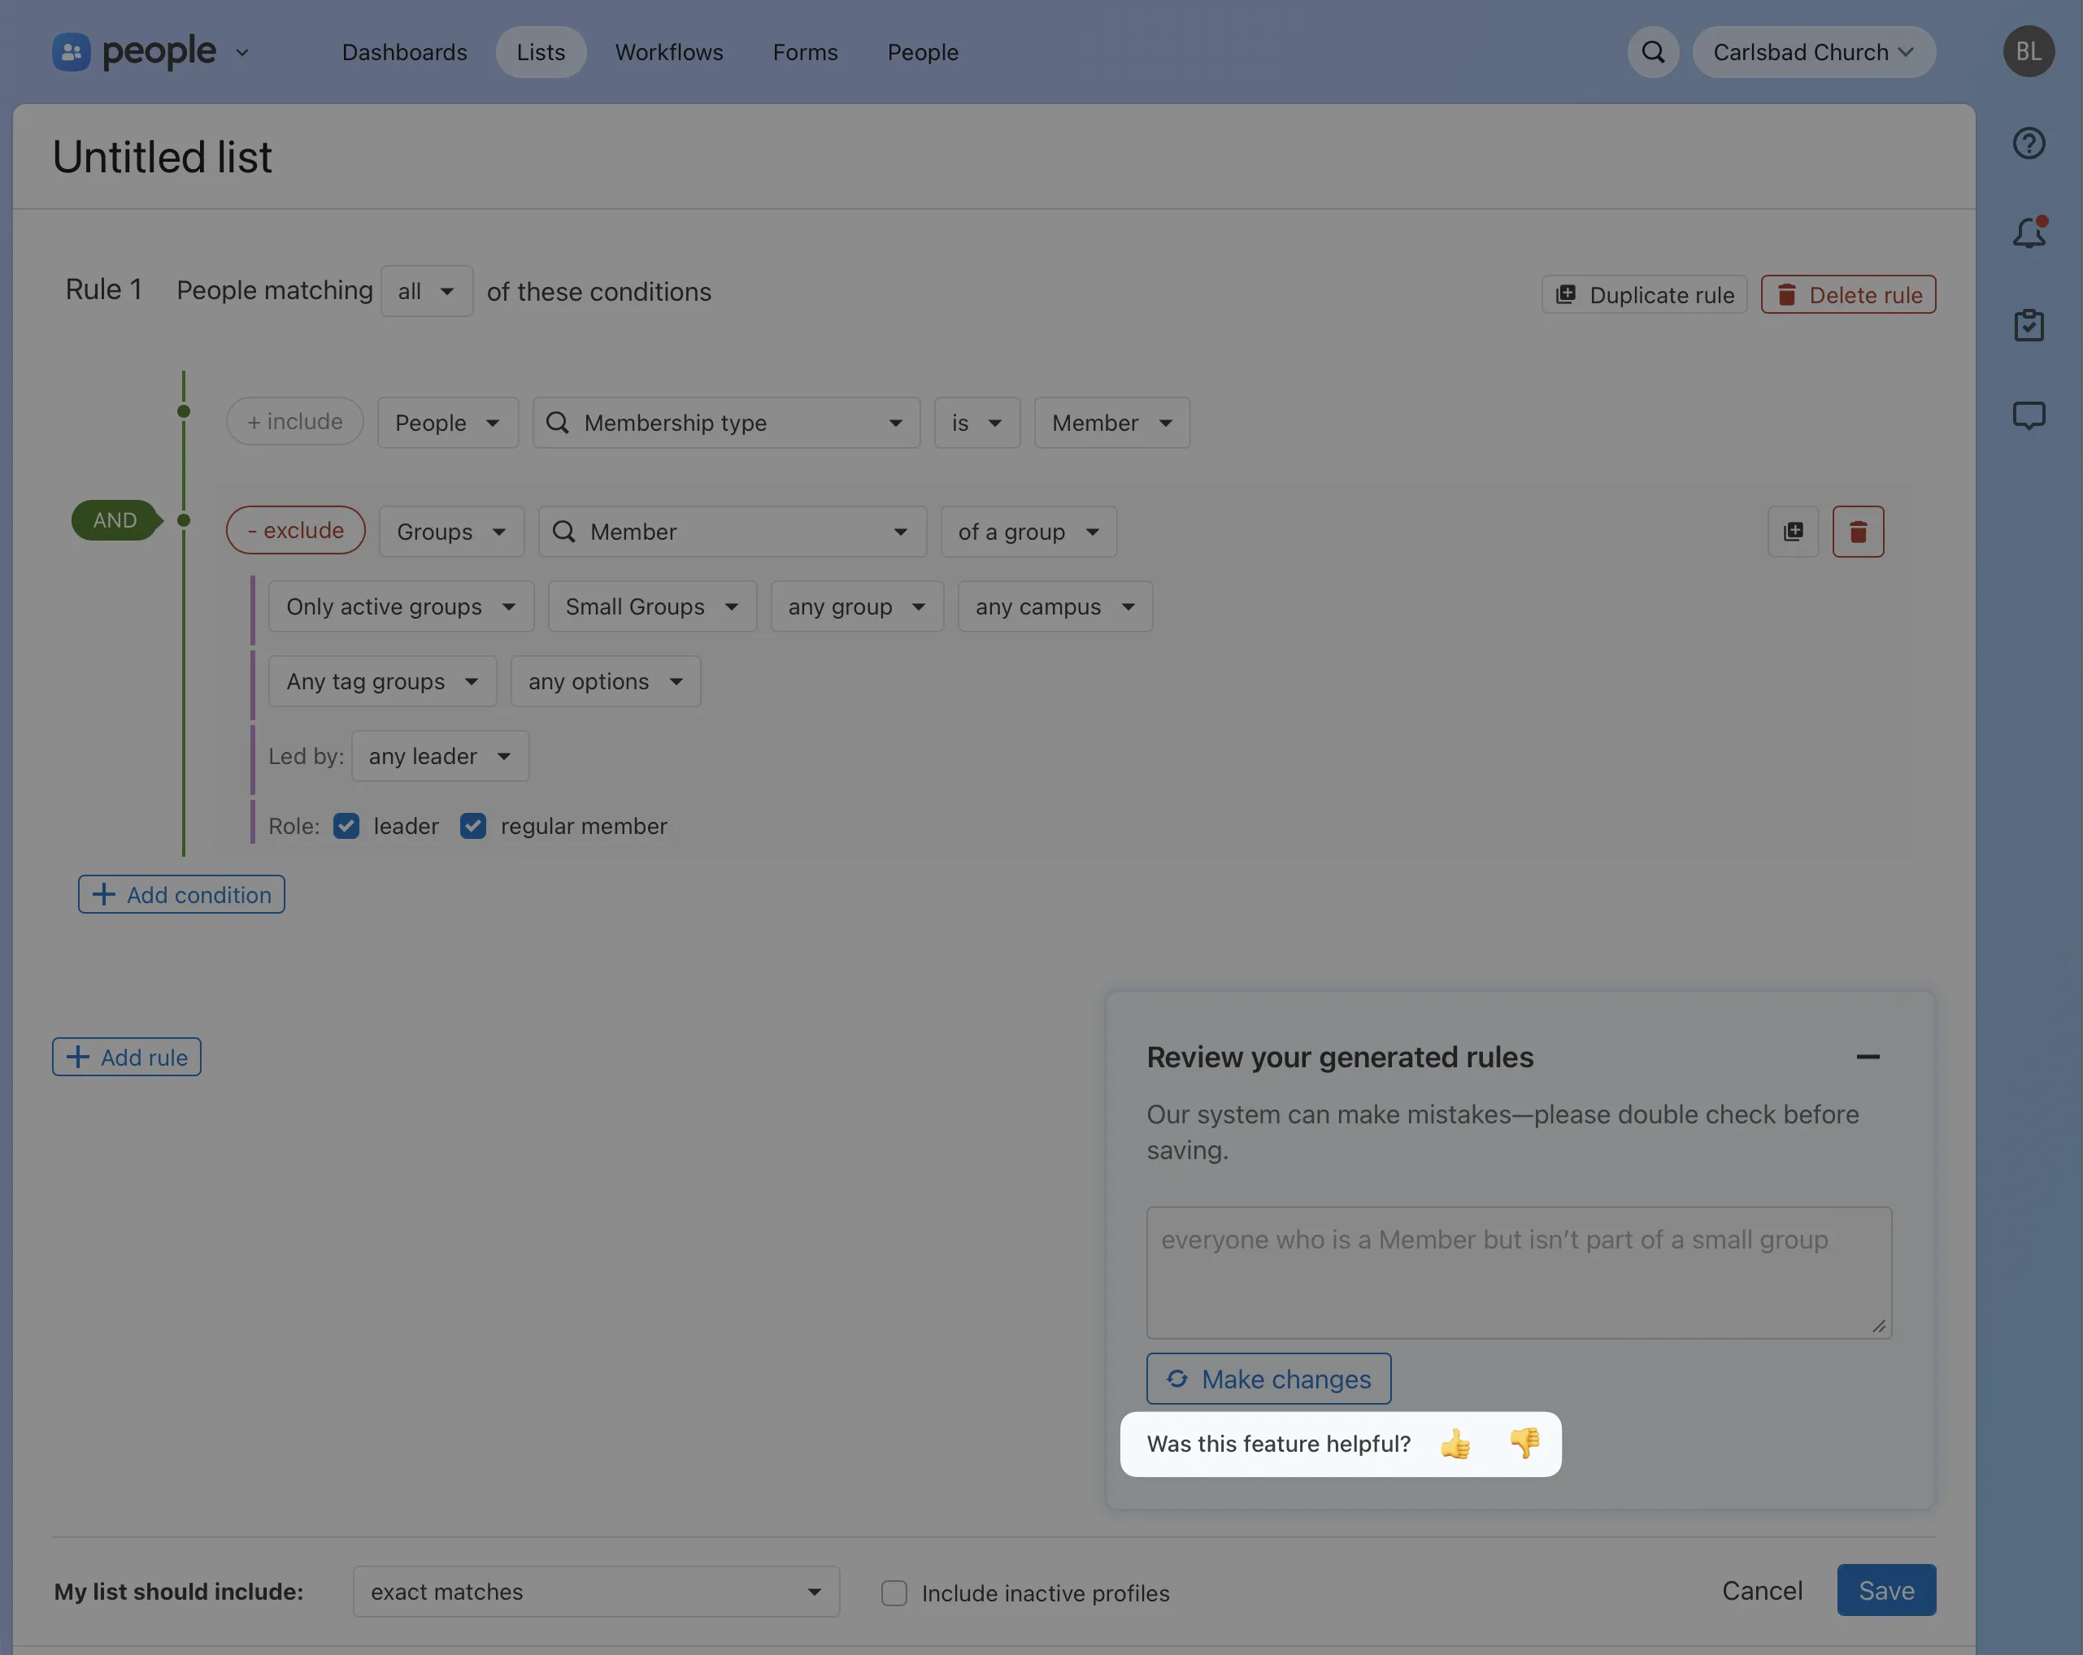Open the Forms section
The height and width of the screenshot is (1655, 2083).
(805, 52)
